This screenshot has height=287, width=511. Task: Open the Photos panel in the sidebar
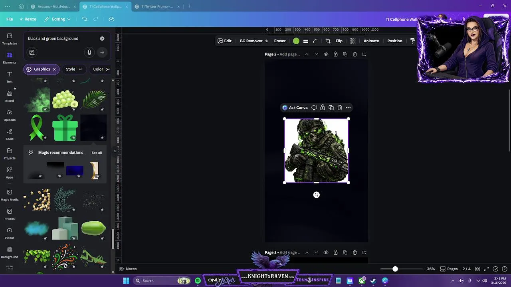(10, 214)
